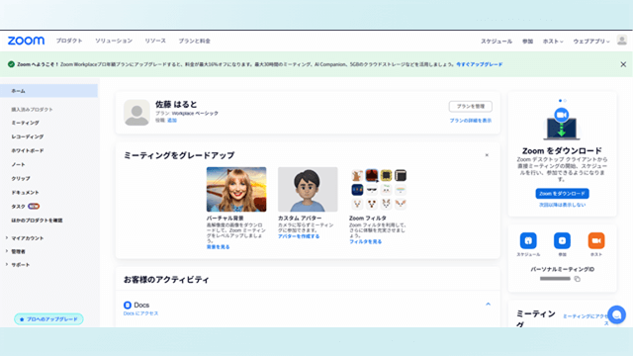Click the orange ホスト camera icon
633x356 pixels.
click(596, 240)
